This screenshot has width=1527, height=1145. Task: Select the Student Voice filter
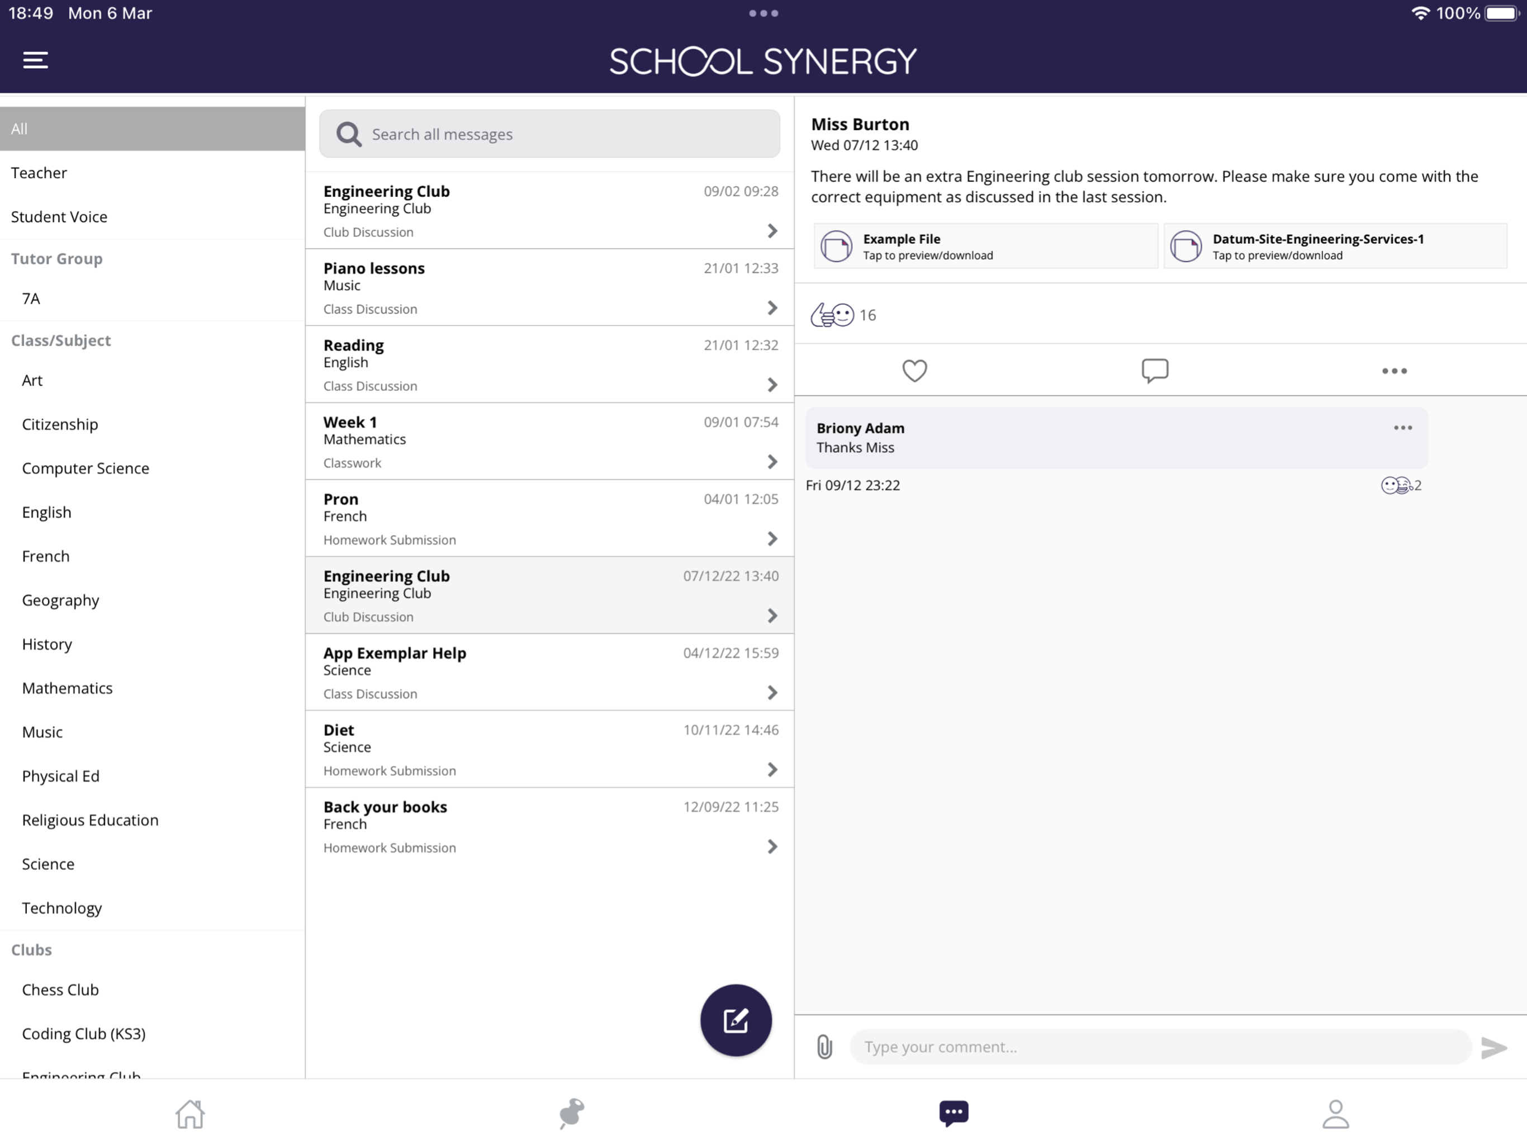pyautogui.click(x=153, y=217)
